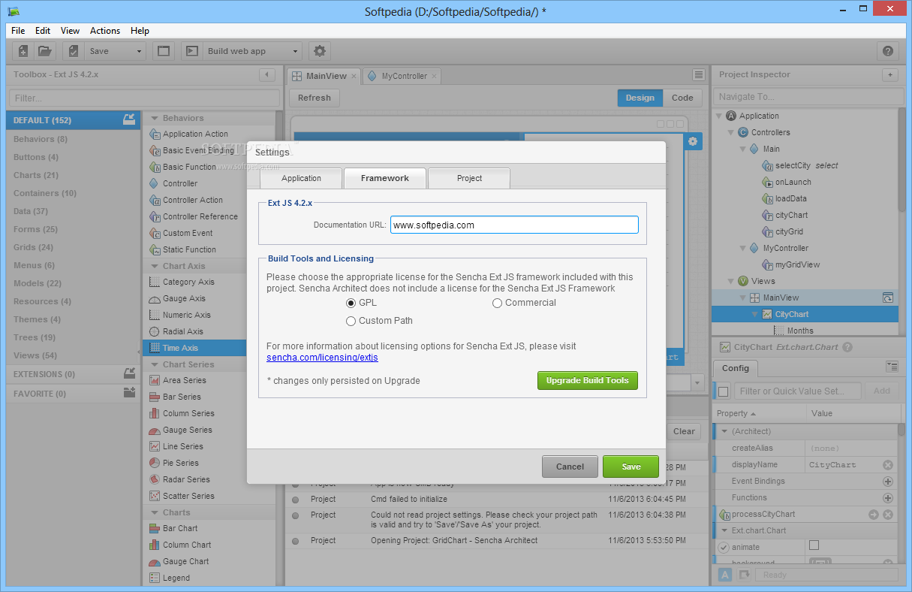Click the Toolbox Filter input field
This screenshot has width=912, height=592.
click(x=143, y=98)
